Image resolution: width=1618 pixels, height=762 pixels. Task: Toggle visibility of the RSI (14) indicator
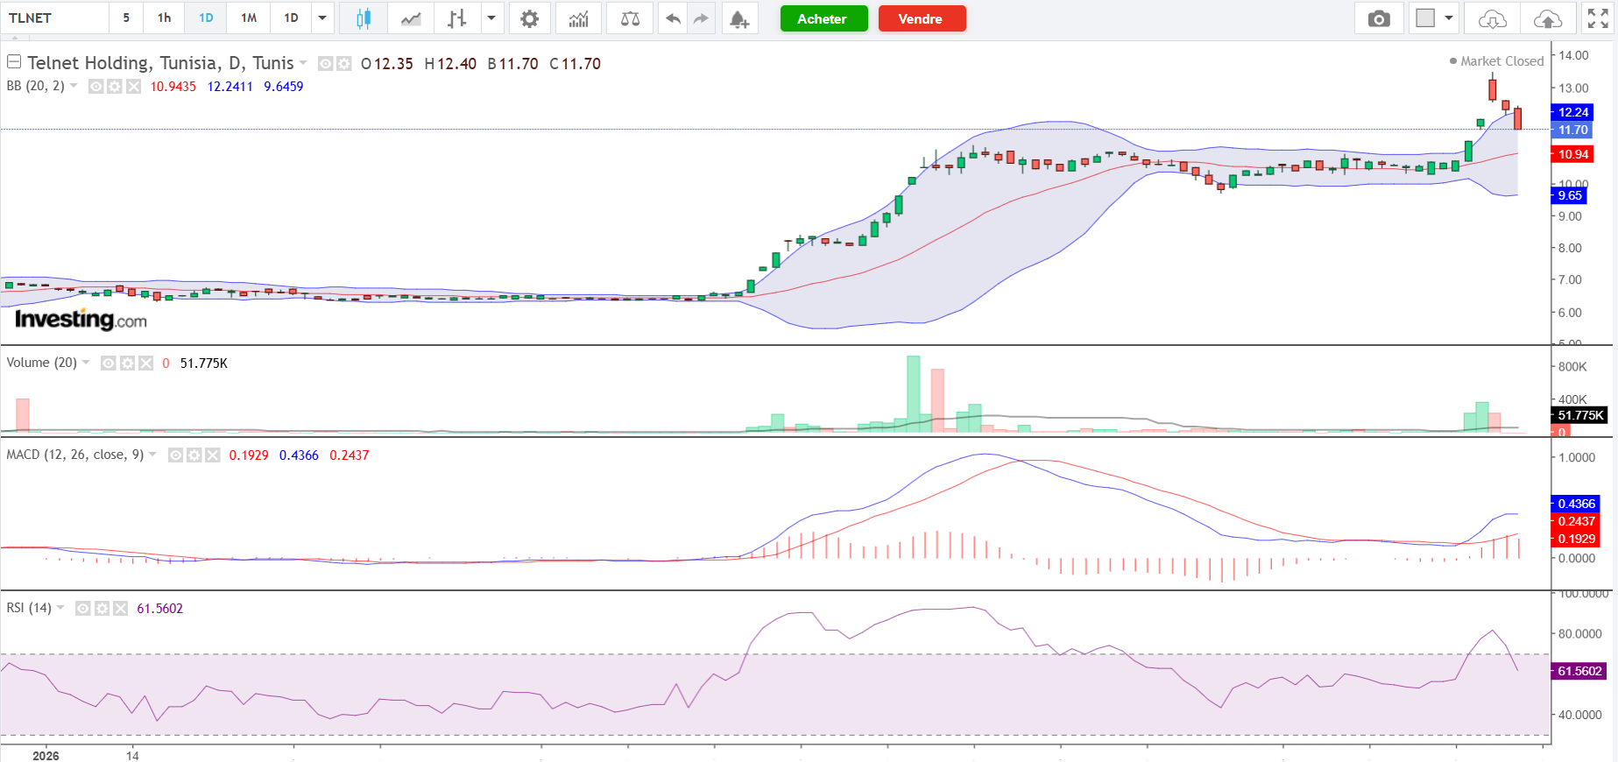coord(82,609)
